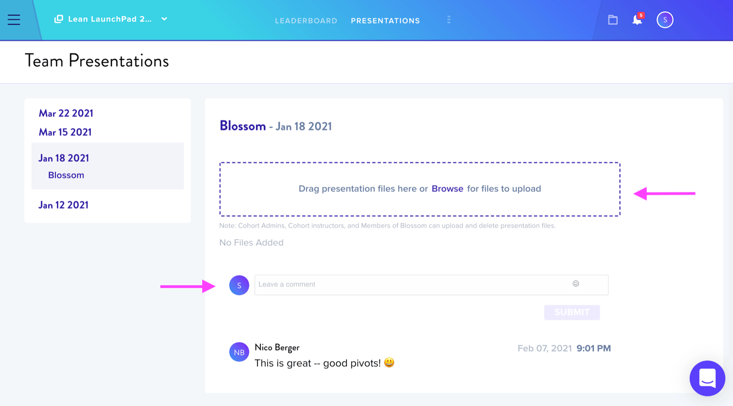Select the Blossom team under Jan 18

66,175
